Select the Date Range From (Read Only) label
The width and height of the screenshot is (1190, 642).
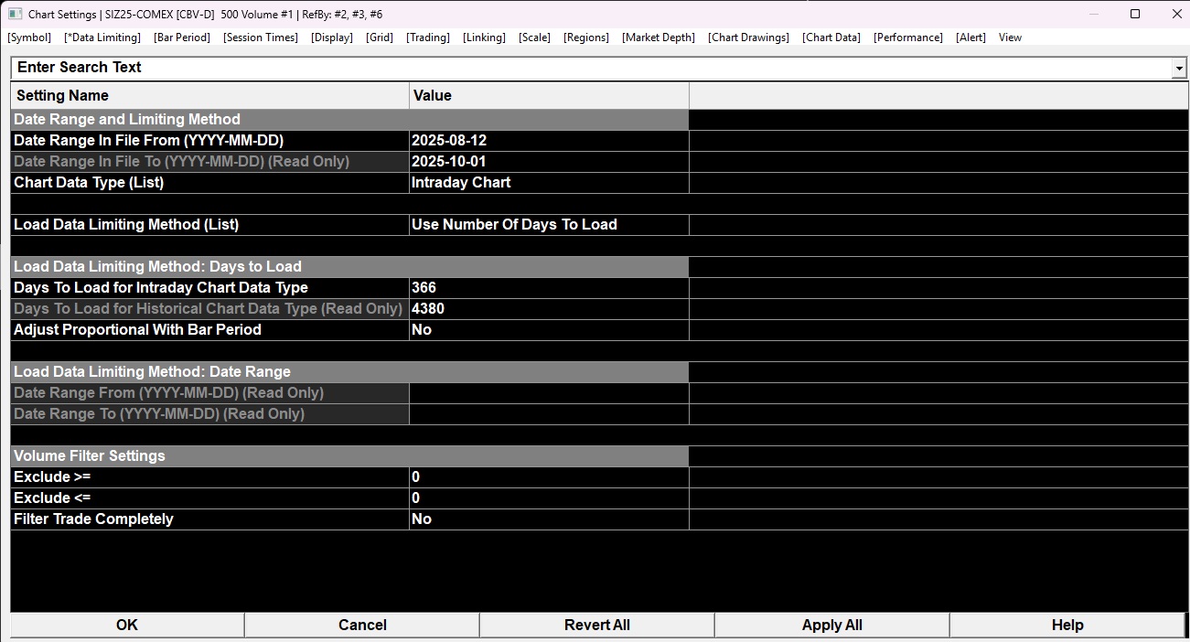pyautogui.click(x=209, y=393)
